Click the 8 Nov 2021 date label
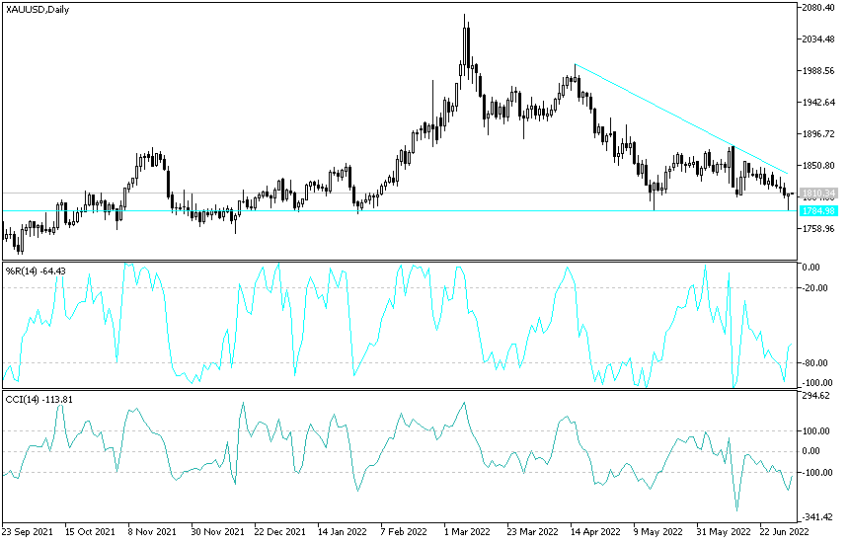This screenshot has width=849, height=543. pos(152,531)
